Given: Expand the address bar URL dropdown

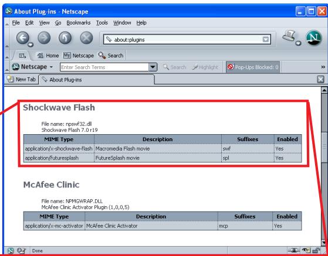Looking at the screenshot, I should tap(265, 39).
